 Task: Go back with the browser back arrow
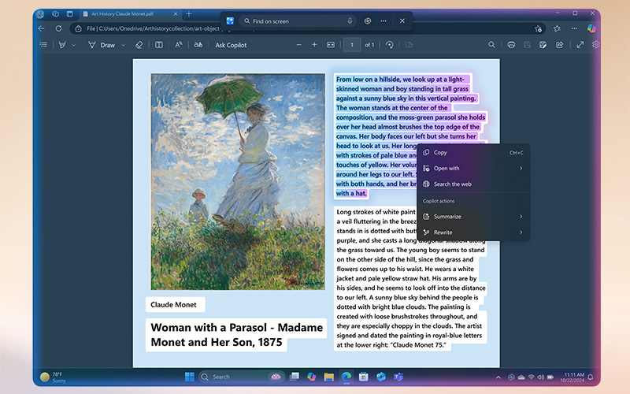pyautogui.click(x=41, y=28)
